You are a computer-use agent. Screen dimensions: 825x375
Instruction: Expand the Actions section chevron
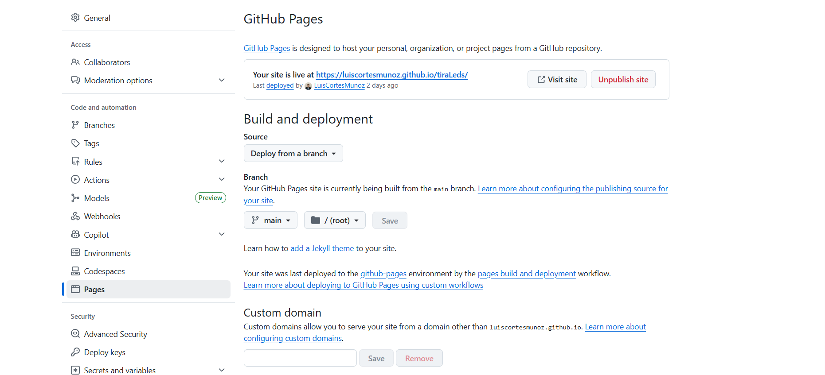click(x=222, y=179)
